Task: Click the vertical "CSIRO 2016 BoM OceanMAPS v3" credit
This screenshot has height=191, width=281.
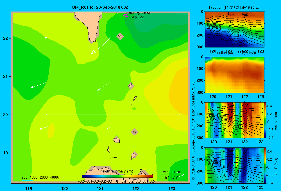Action: (193, 131)
